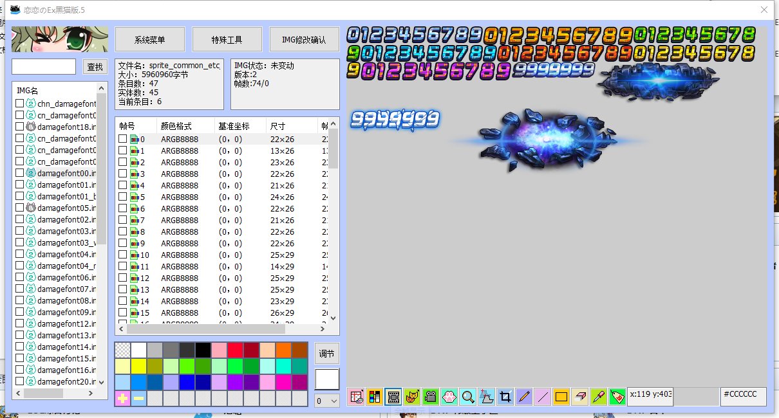Select the crop tool

(505, 397)
